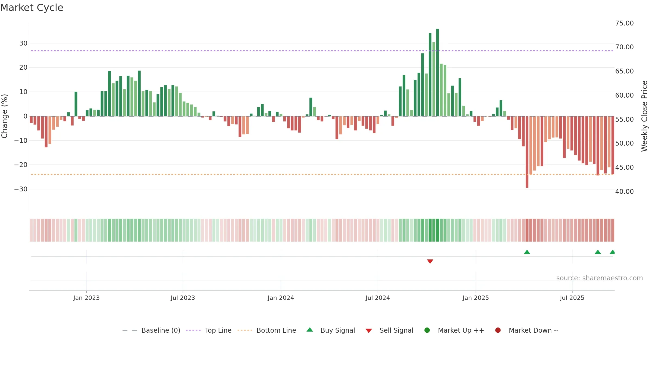Click the 75.00 price axis tick
The image size is (652, 366).
coord(625,23)
